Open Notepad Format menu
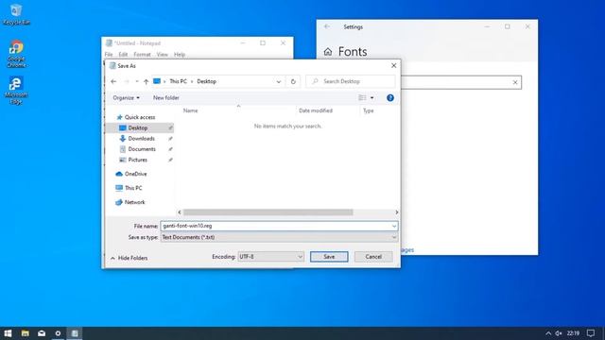This screenshot has width=605, height=340. pyautogui.click(x=142, y=55)
